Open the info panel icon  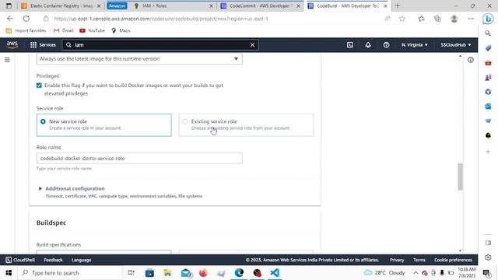[x=470, y=60]
